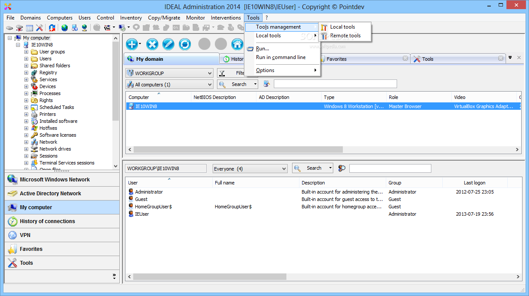Viewport: 529px width, 296px height.
Task: Expand the User groups tree node
Action: pyautogui.click(x=26, y=52)
